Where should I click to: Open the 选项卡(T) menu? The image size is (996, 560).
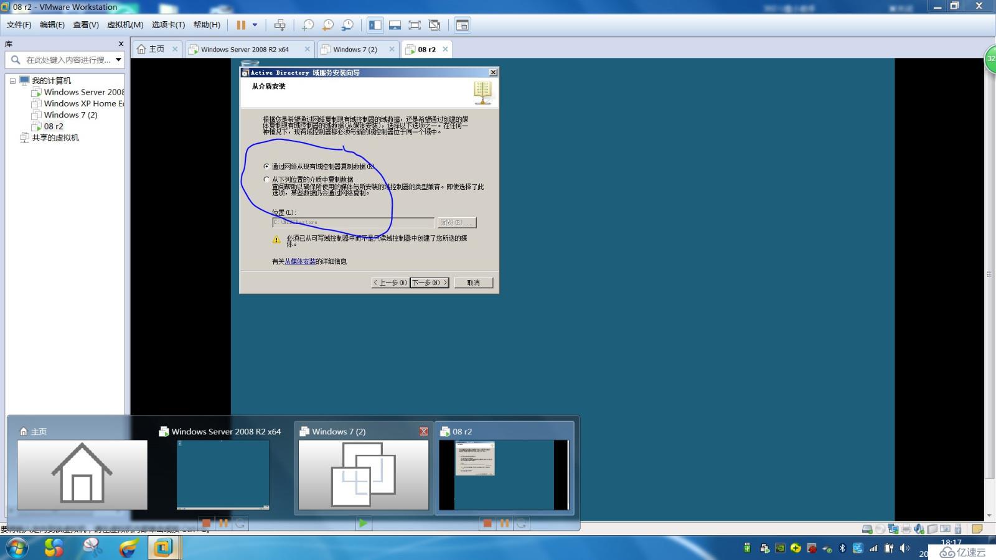pos(168,25)
